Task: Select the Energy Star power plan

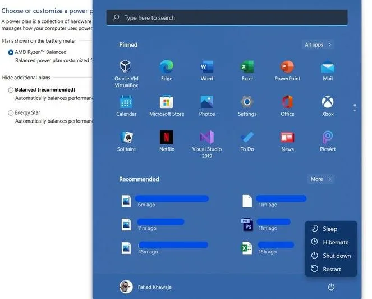Action: coord(11,113)
